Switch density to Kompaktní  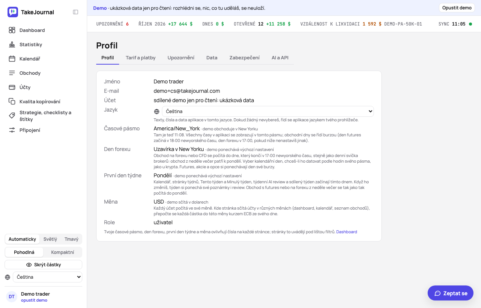pyautogui.click(x=63, y=252)
